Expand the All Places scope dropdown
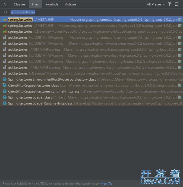 pyautogui.click(x=156, y=4)
